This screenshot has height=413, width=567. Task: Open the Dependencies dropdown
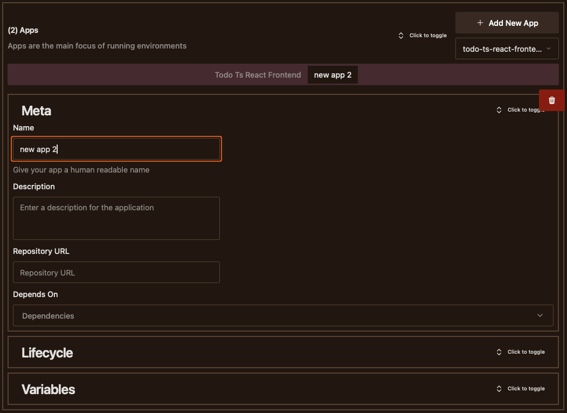[283, 315]
